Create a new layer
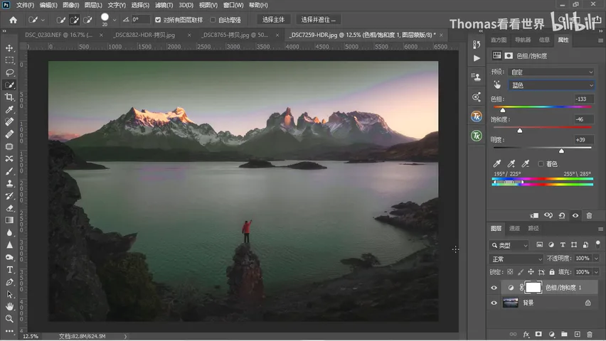The height and width of the screenshot is (341, 606). tap(577, 334)
